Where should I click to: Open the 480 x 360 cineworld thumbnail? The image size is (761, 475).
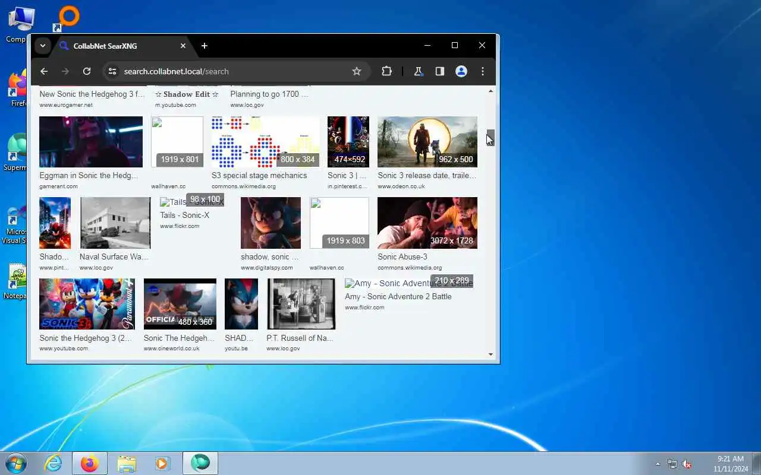click(180, 304)
